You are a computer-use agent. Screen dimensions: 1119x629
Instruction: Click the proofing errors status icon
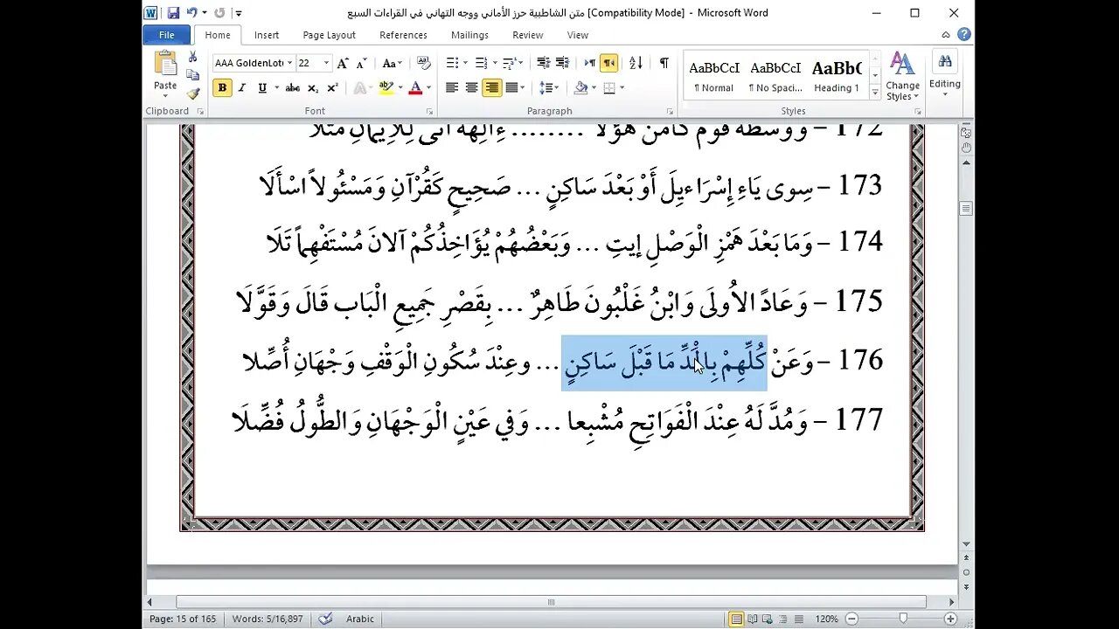coord(325,619)
